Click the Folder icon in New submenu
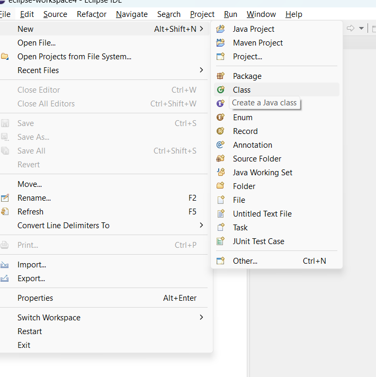The height and width of the screenshot is (377, 376). click(x=220, y=186)
